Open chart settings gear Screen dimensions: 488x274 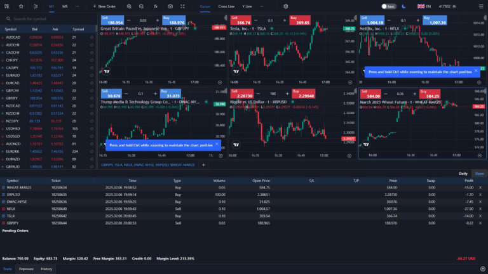click(286, 6)
